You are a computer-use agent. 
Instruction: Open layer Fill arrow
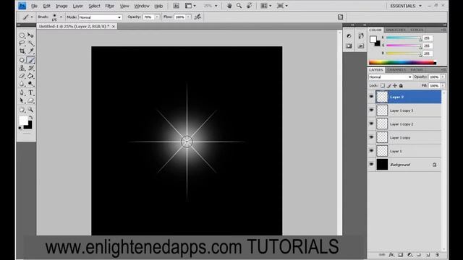(443, 85)
